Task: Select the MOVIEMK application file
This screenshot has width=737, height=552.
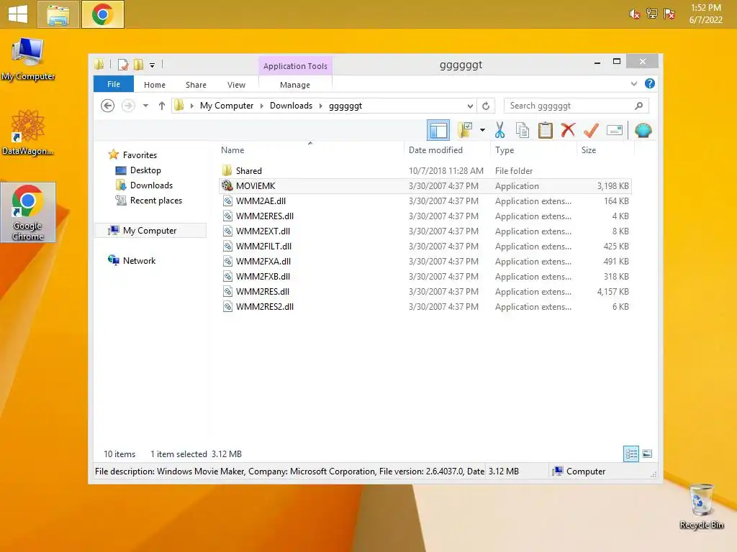Action: 425,186
